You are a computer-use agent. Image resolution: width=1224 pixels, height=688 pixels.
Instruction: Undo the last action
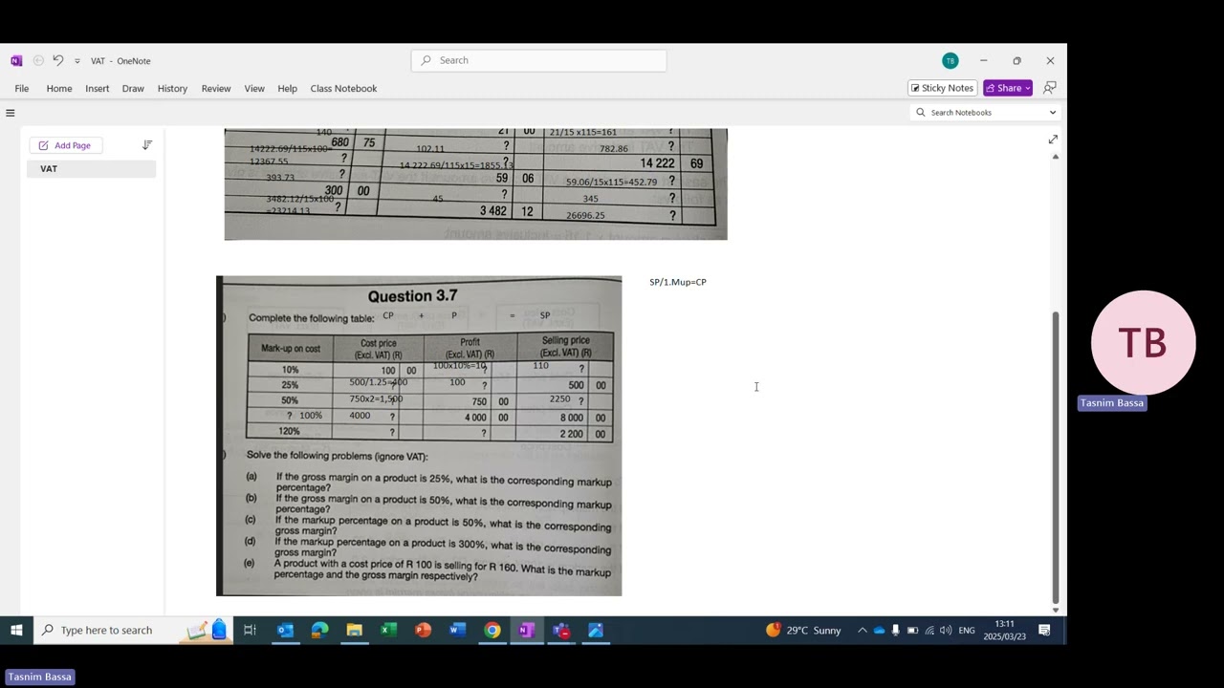point(57,60)
